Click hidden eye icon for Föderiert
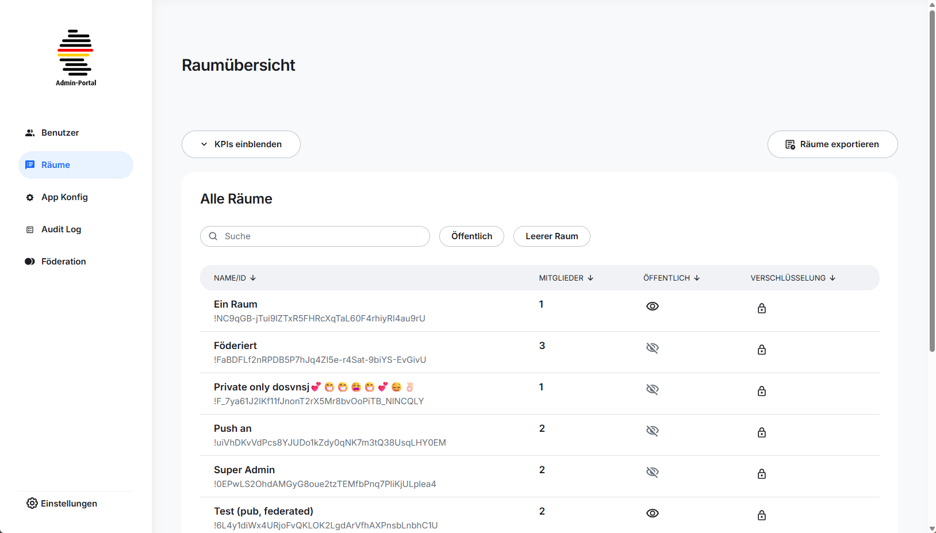936x533 pixels. pos(653,348)
